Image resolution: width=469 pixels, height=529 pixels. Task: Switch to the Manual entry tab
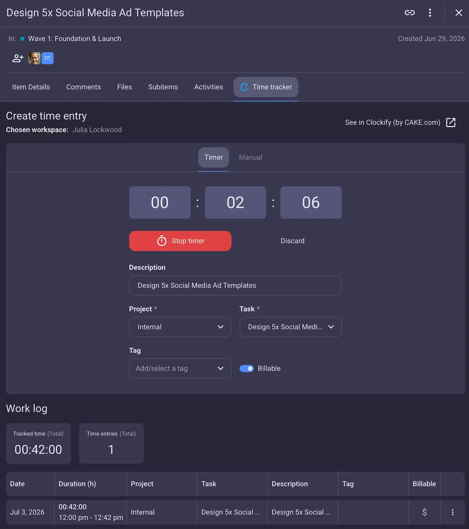[251, 158]
